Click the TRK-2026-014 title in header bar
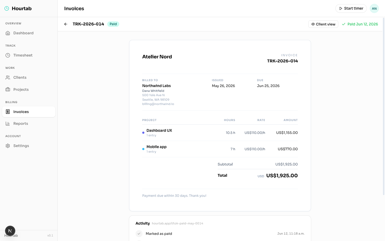The height and width of the screenshot is (241, 385). coord(88,24)
